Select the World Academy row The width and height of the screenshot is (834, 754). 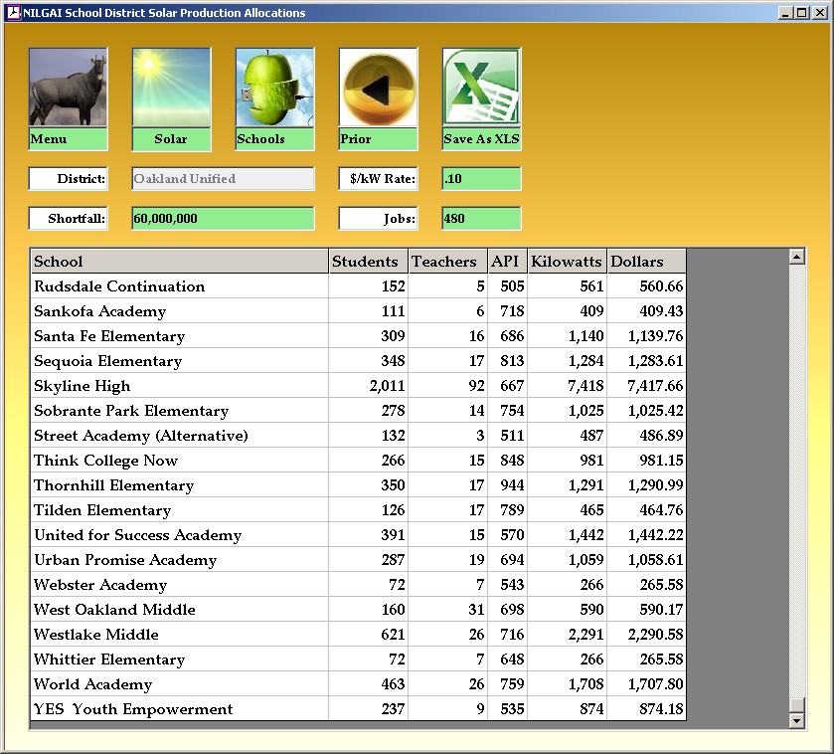coord(359,684)
